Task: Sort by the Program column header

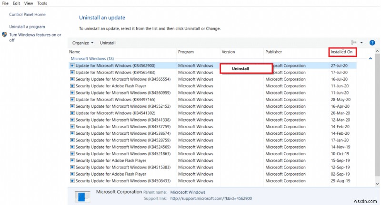Action: 186,52
